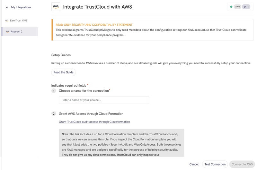Click the green status dot indicator
257x170 pixels.
231,7
